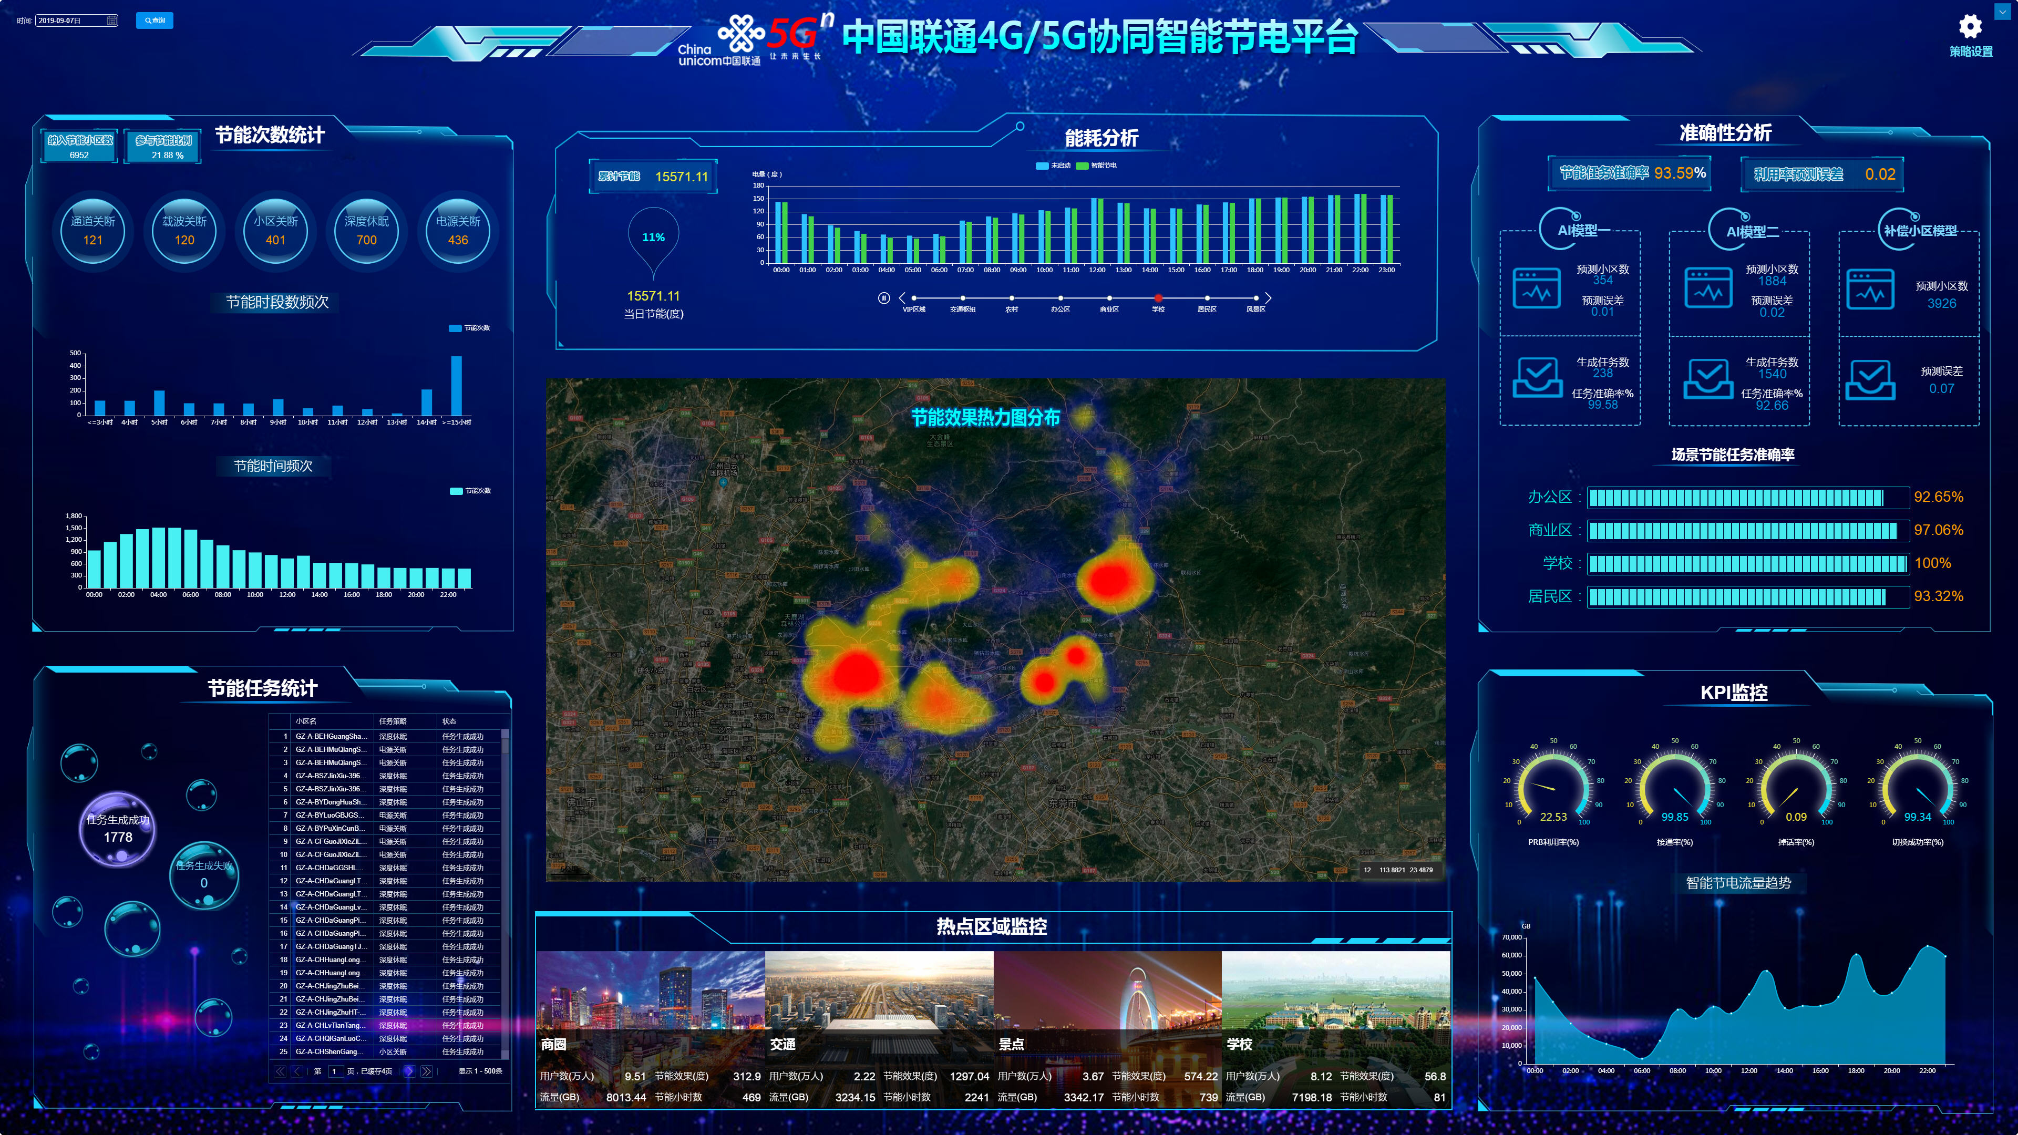The width and height of the screenshot is (2018, 1135).
Task: Click the 纳入节能小区数 6952 badge
Action: click(79, 146)
